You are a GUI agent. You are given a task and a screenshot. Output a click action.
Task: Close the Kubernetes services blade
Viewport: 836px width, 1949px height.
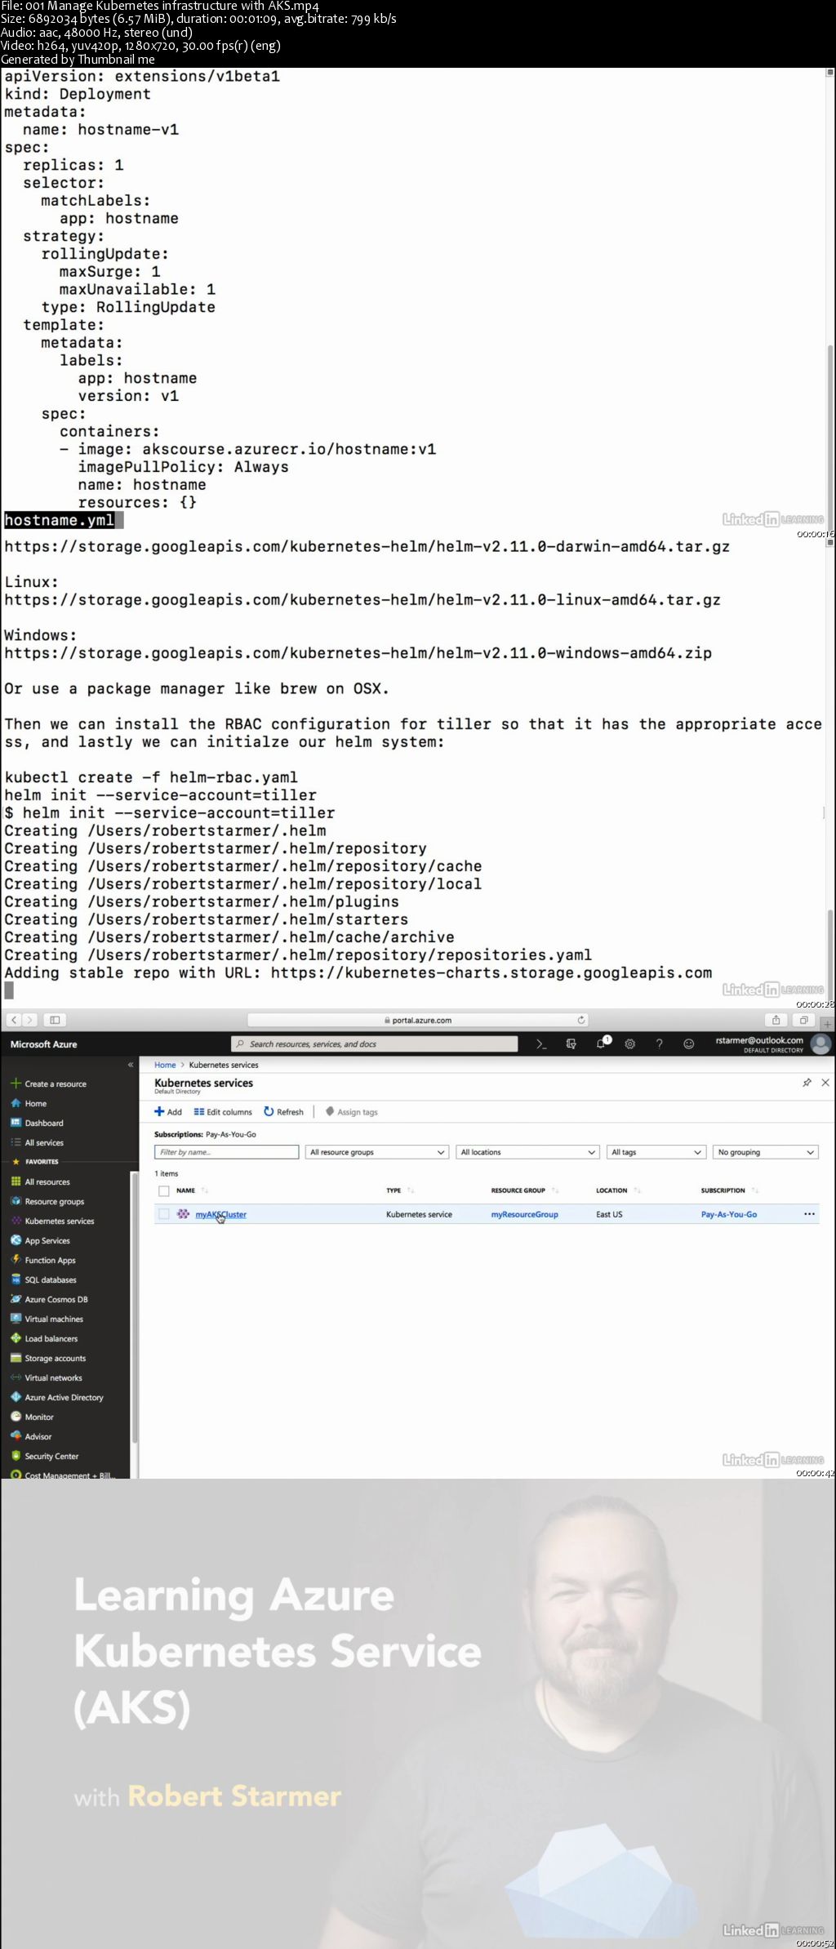[x=825, y=1083]
